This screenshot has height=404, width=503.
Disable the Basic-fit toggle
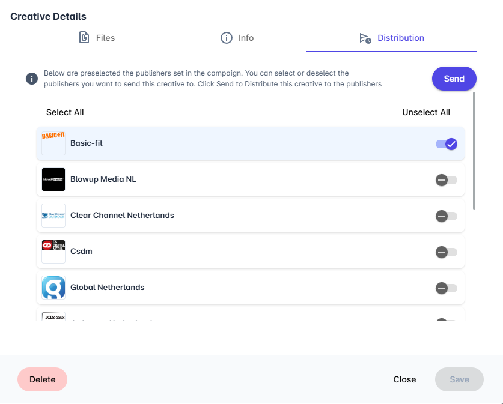point(447,144)
